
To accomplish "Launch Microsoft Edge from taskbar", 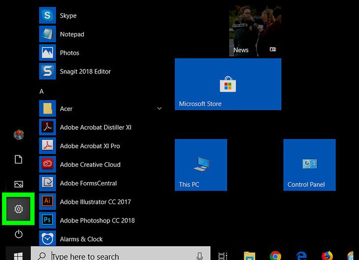I will point(301,256).
